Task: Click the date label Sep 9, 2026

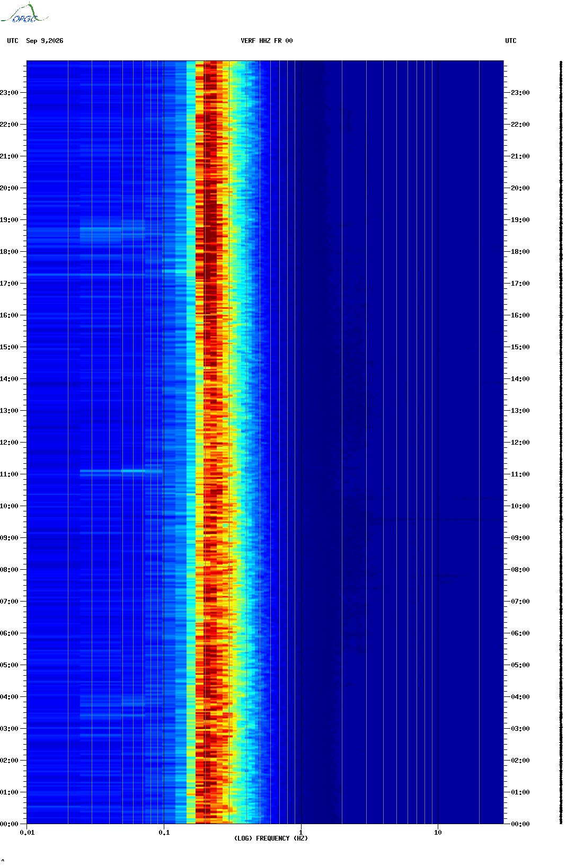Action: click(45, 41)
